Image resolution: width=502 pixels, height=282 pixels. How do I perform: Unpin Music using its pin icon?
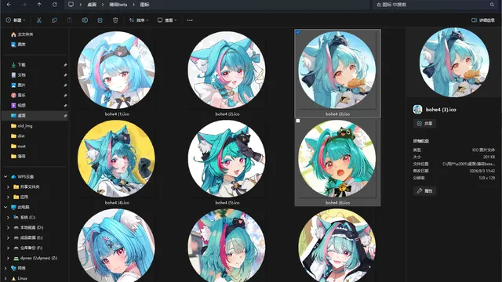65,96
